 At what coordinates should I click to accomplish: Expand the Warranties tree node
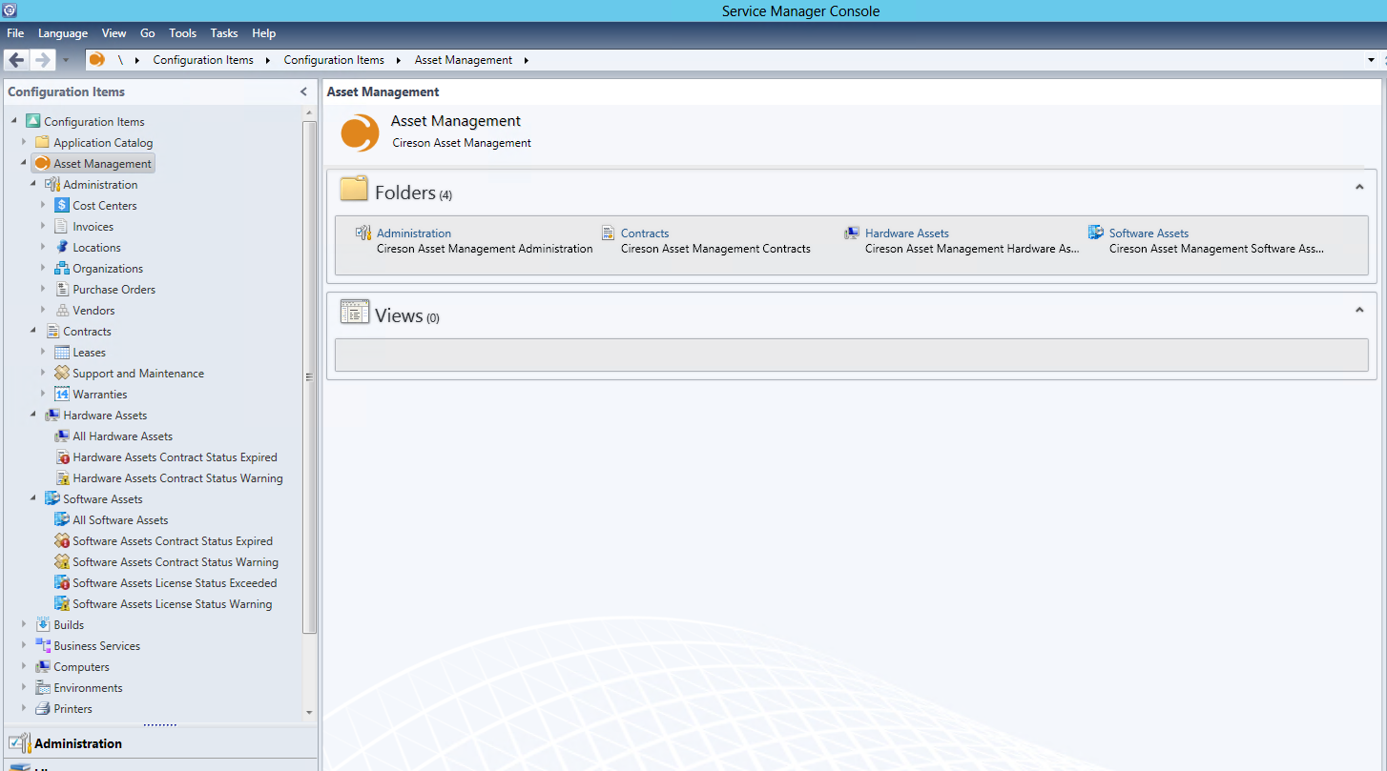43,394
